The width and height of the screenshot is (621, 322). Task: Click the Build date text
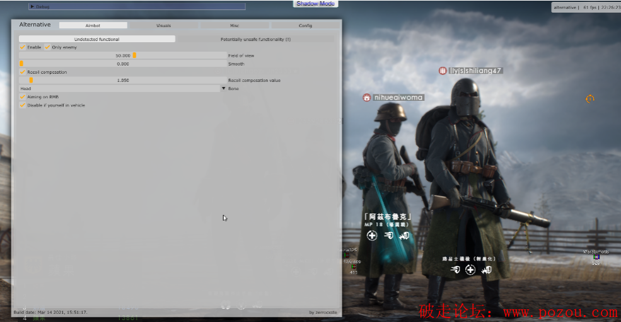[50, 312]
